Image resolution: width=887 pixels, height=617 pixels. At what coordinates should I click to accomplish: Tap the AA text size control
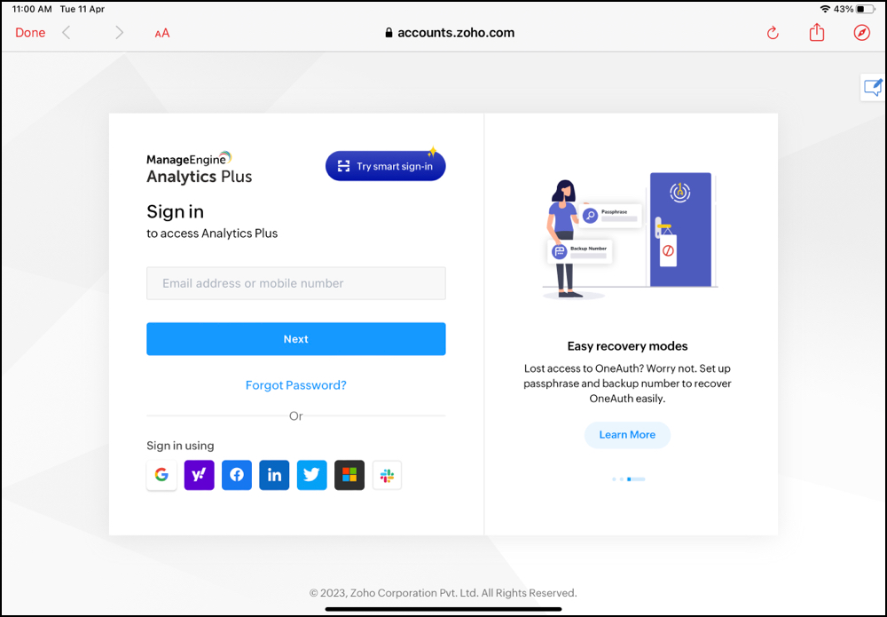pos(161,34)
